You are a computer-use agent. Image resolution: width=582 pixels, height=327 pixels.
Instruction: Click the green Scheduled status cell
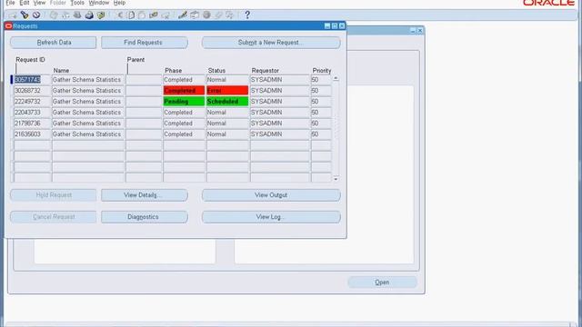pos(227,102)
